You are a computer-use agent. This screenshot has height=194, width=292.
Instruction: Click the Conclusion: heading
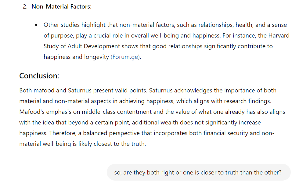39,76
